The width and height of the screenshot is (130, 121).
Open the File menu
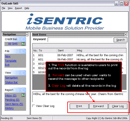pos(3,8)
